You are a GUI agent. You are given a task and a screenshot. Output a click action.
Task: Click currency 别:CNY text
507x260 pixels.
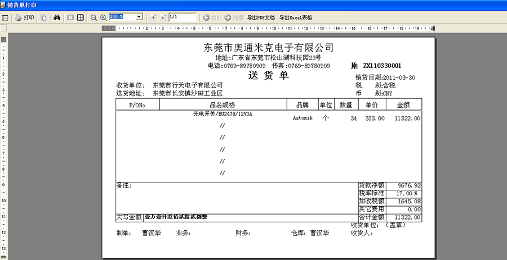pyautogui.click(x=384, y=94)
